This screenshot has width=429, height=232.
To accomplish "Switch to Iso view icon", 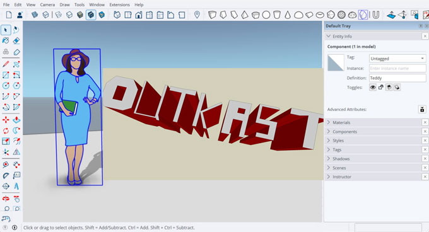I will click(117, 14).
